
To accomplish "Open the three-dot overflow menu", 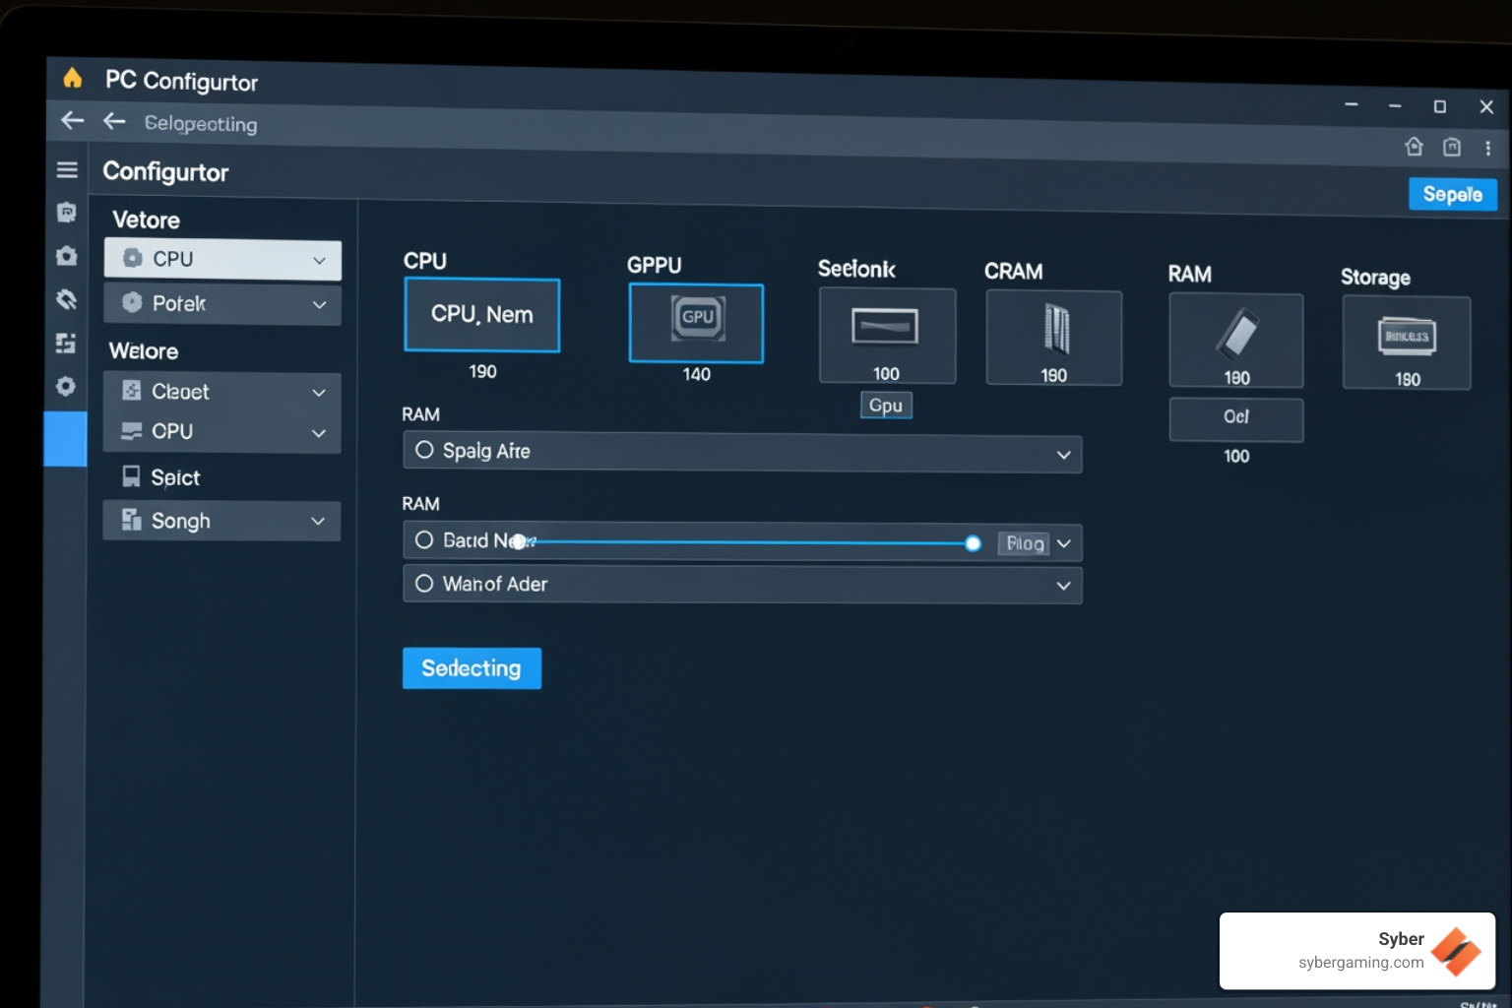I will pyautogui.click(x=1488, y=146).
